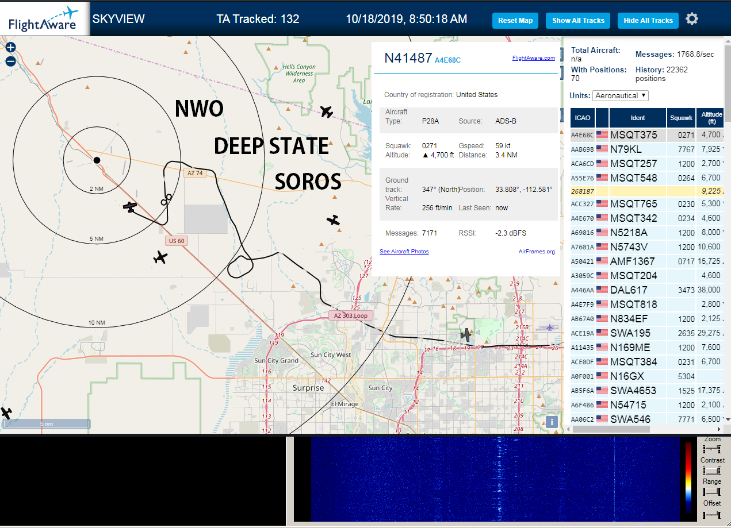
Task: Click the A4E68C hex code link beside N41487
Action: pyautogui.click(x=447, y=60)
